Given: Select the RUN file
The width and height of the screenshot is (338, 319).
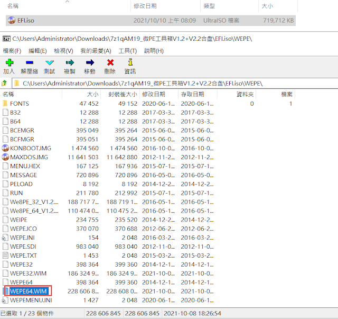Looking at the screenshot, I should pyautogui.click(x=16, y=193).
